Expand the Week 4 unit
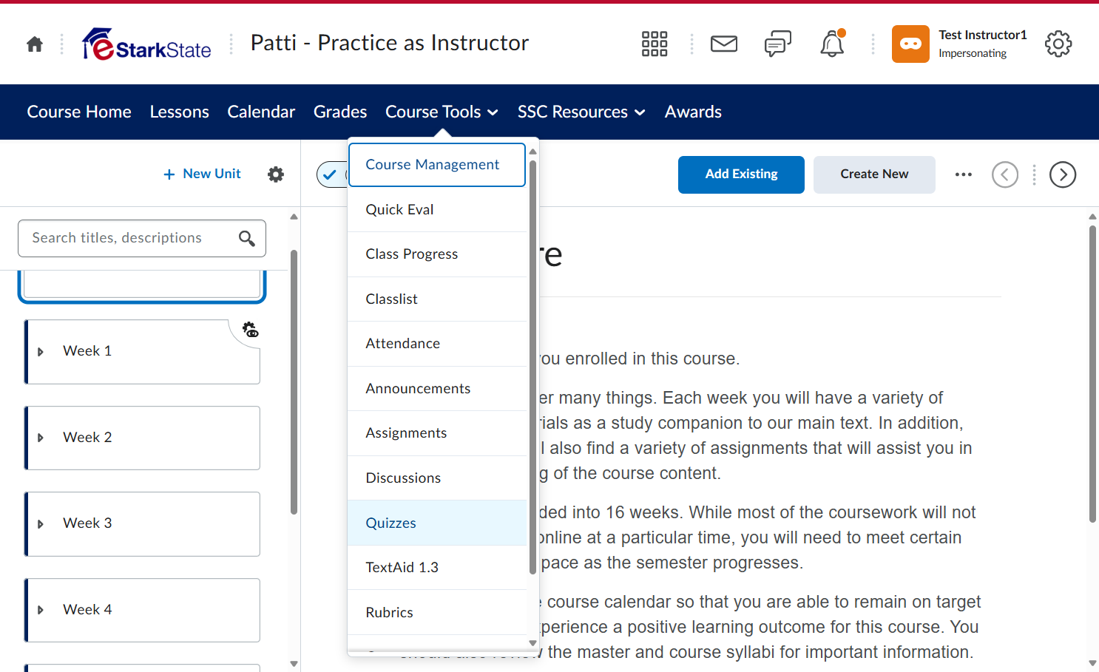 [x=41, y=610]
